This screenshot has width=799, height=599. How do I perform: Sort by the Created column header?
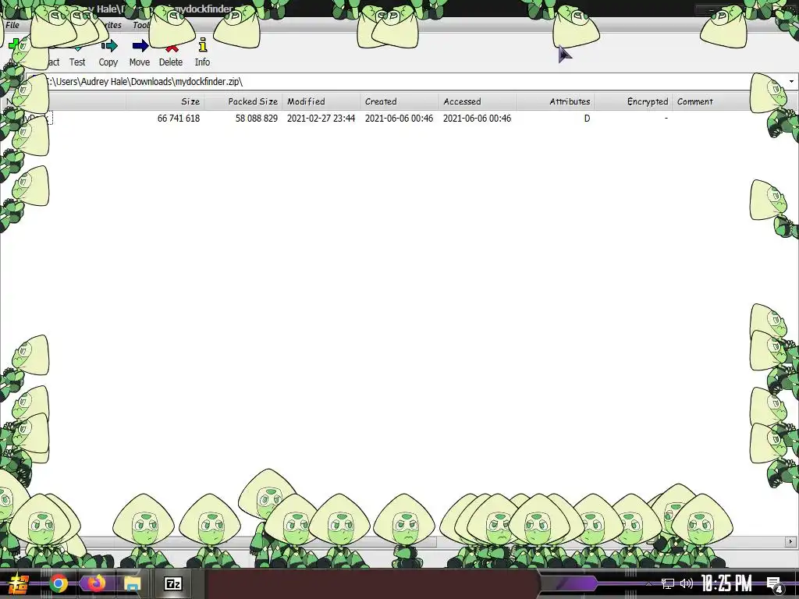tap(399, 101)
